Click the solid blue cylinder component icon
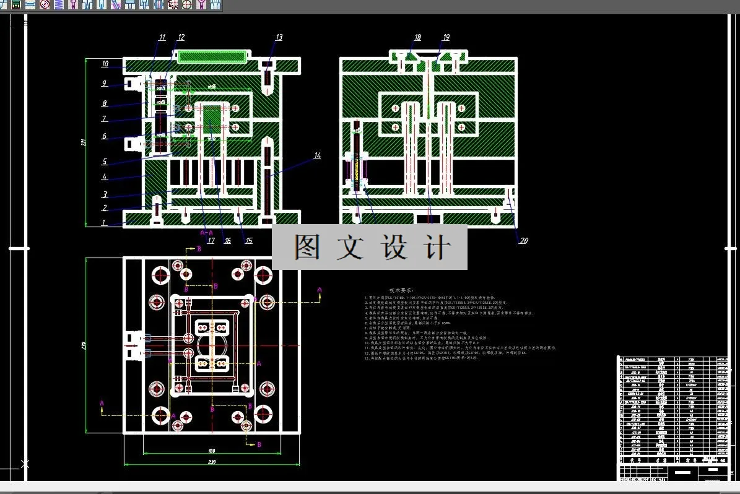The height and width of the screenshot is (494, 740). point(159,4)
